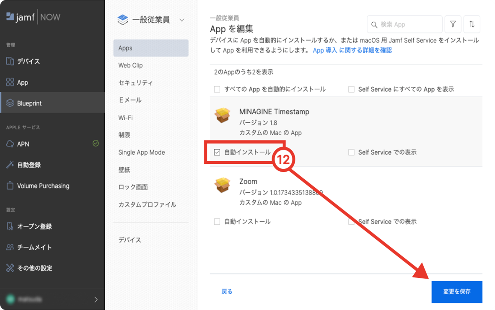Open App 導入 に関する詳細を確認 link

tap(352, 50)
